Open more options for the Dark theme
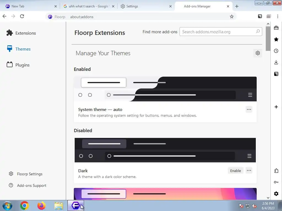This screenshot has width=282, height=211. 249,170
